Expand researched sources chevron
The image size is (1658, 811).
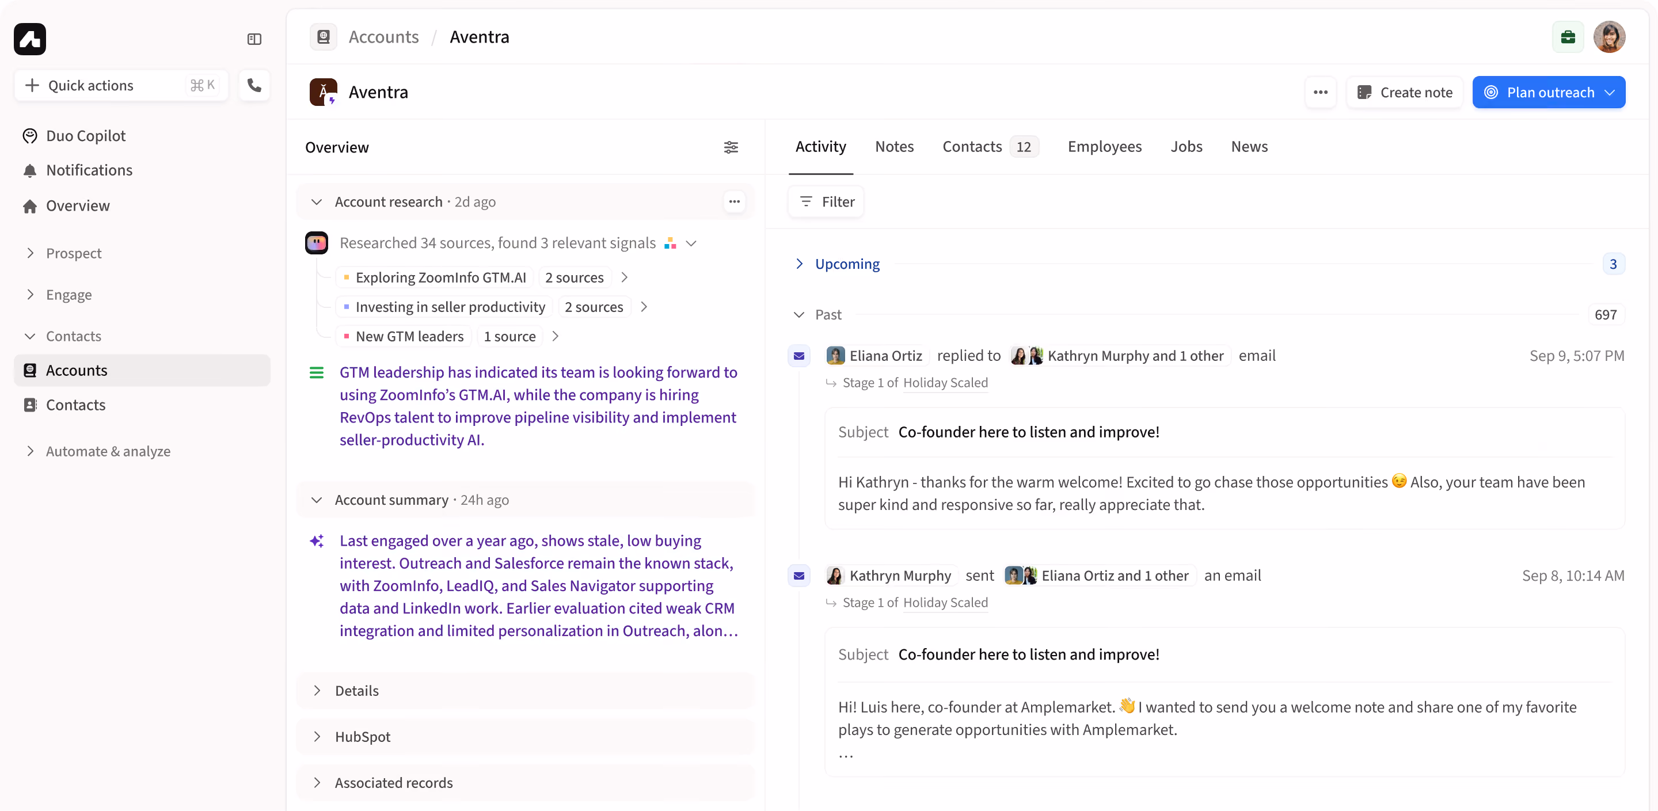tap(691, 243)
